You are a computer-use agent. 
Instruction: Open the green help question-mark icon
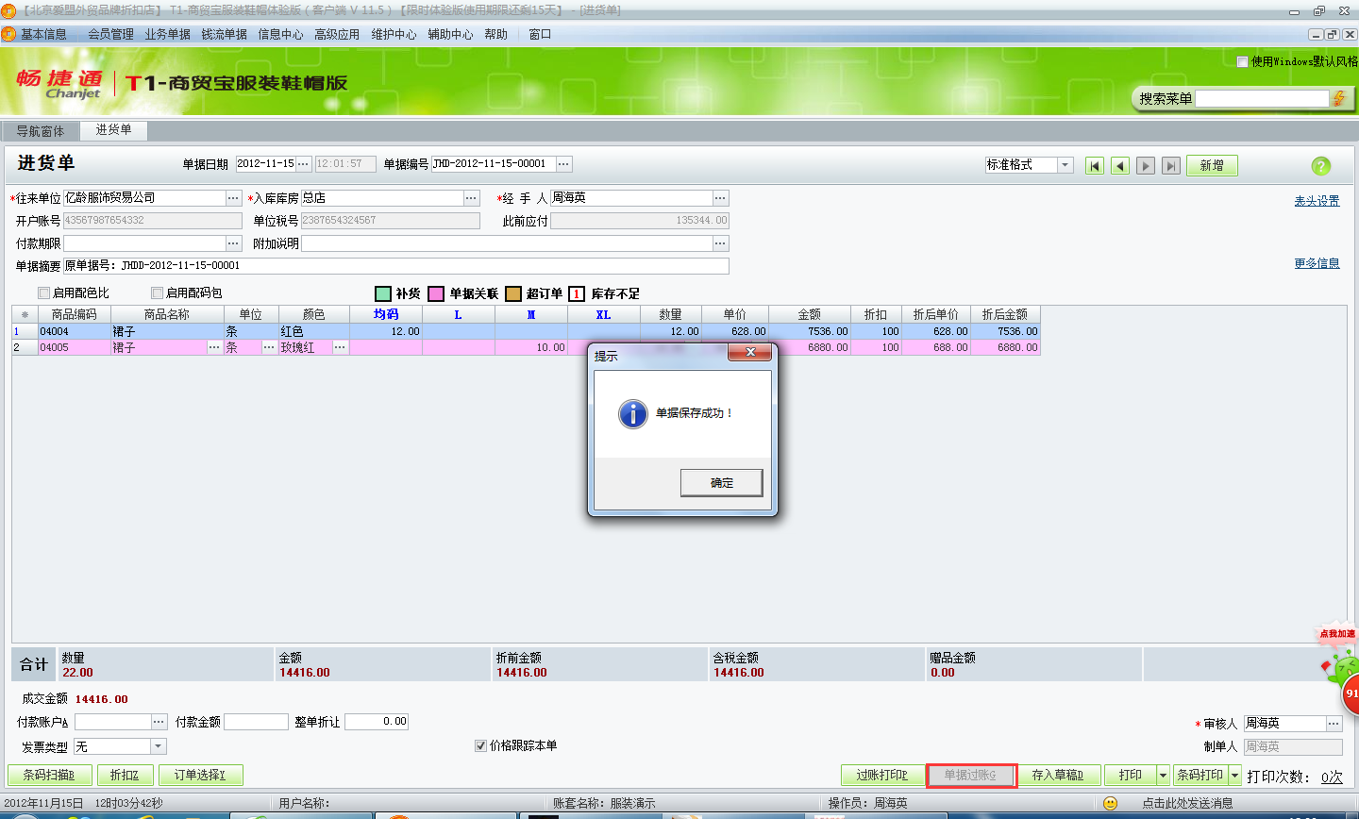coord(1321,166)
